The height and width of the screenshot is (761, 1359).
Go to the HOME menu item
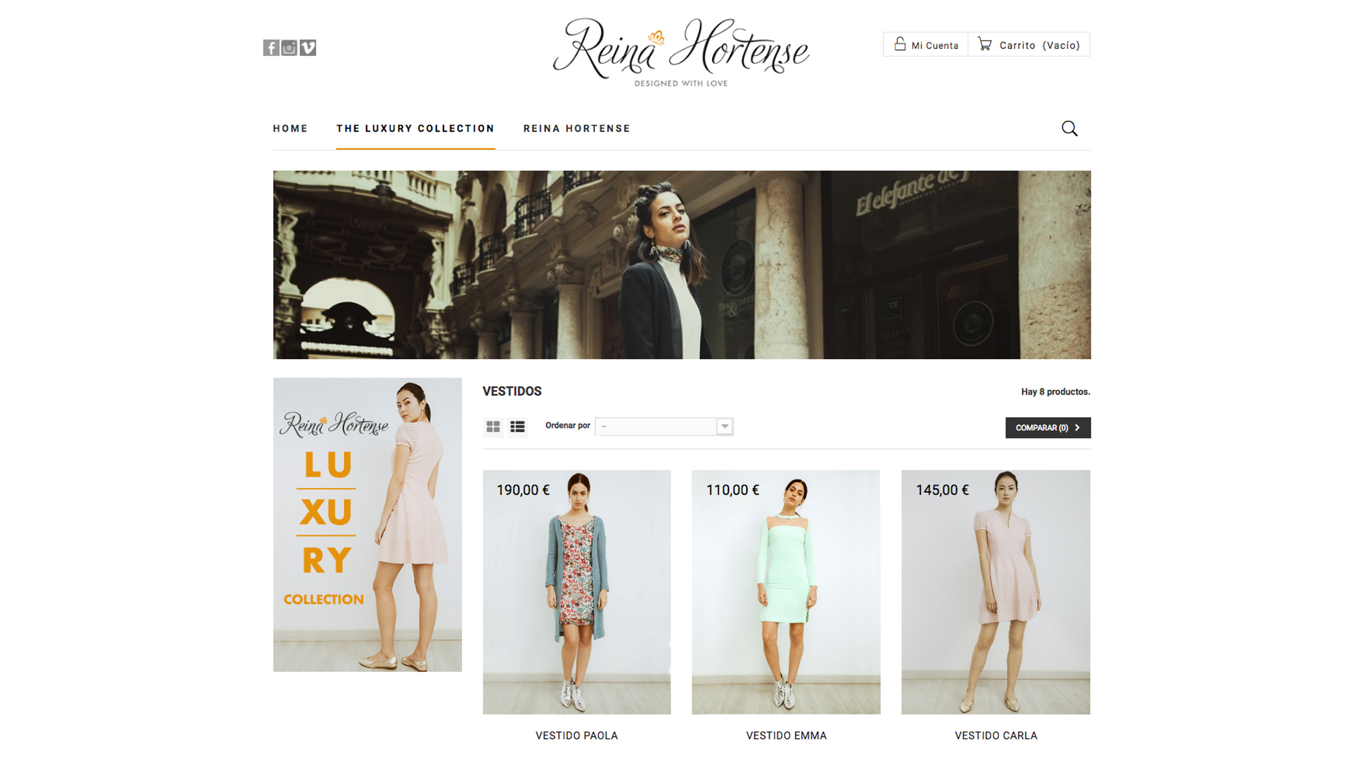291,129
